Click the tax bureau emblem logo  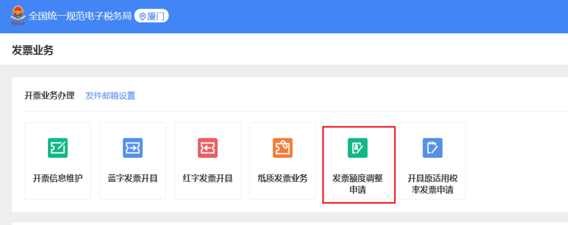pyautogui.click(x=18, y=16)
